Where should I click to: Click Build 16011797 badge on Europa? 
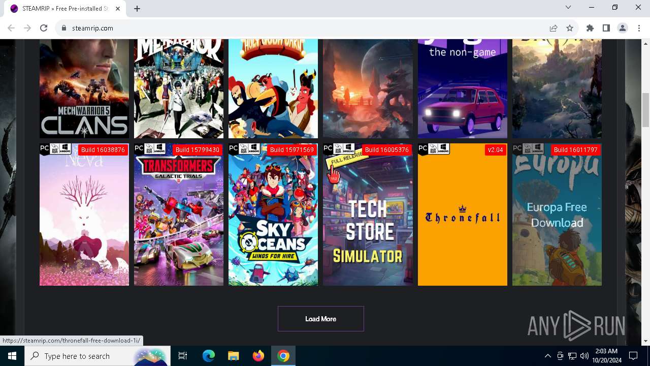[576, 150]
